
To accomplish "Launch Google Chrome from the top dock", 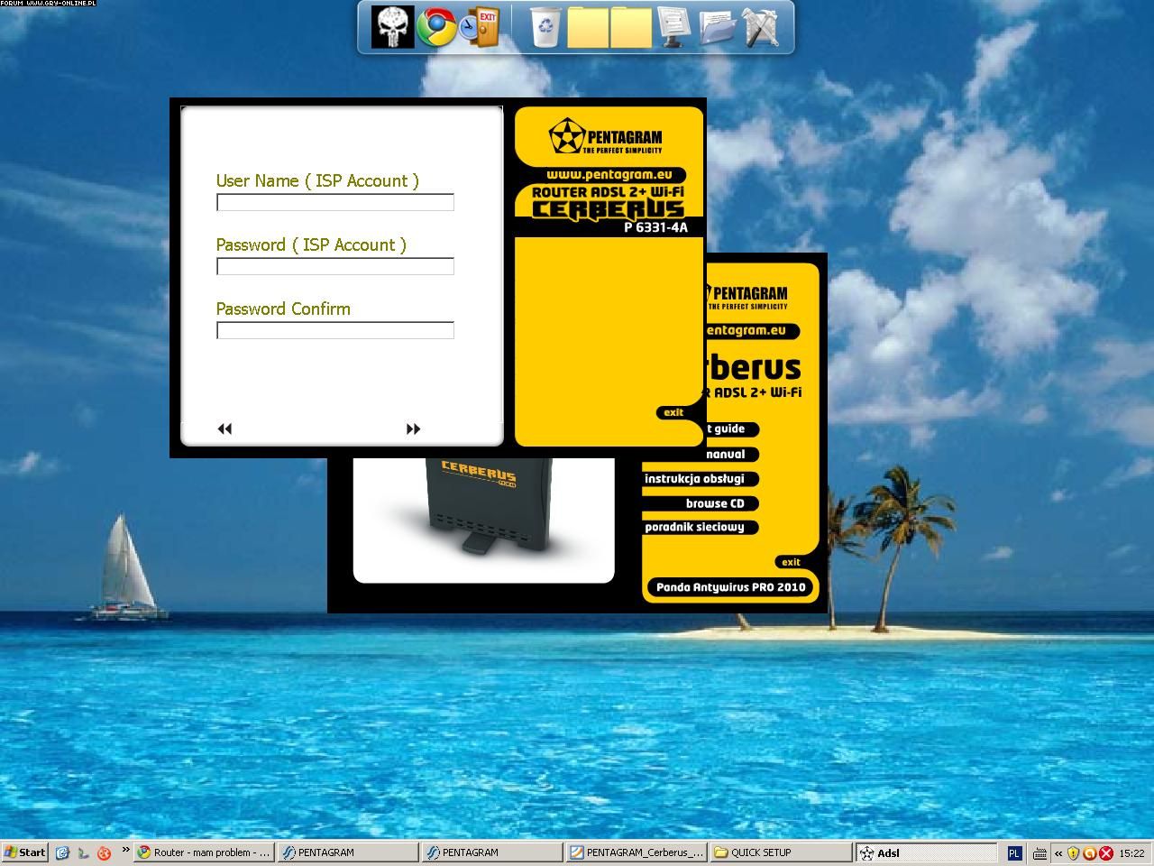I will click(436, 27).
